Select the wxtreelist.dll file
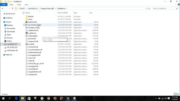180x101 pixels. [x=33, y=75]
